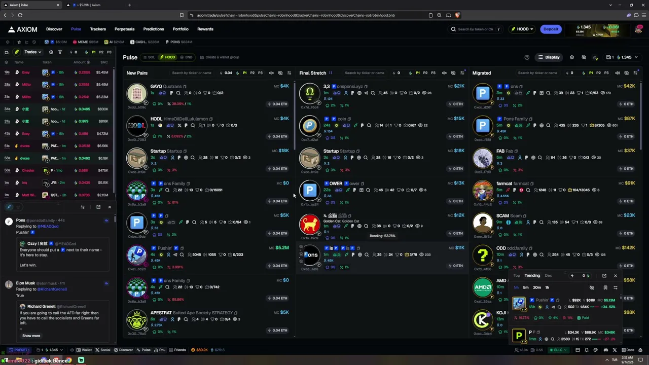Open the history clock icon in ticker bar
This screenshot has width=649, height=365.
[x=34, y=42]
